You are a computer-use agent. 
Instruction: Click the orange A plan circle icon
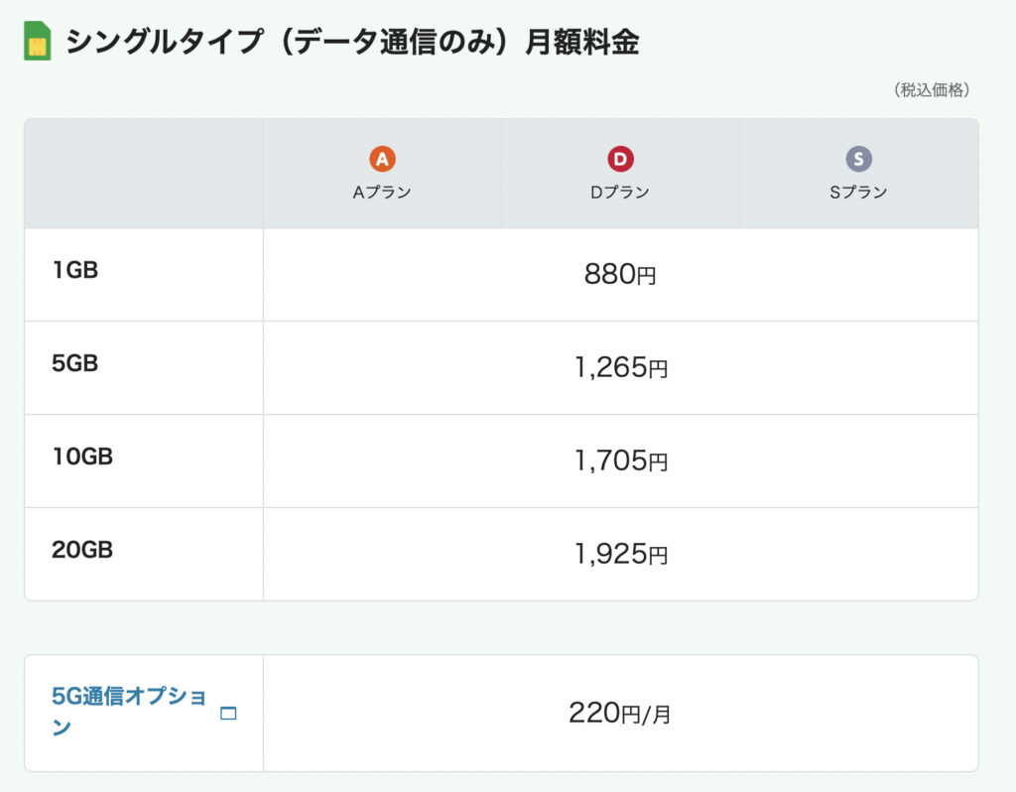(x=382, y=159)
